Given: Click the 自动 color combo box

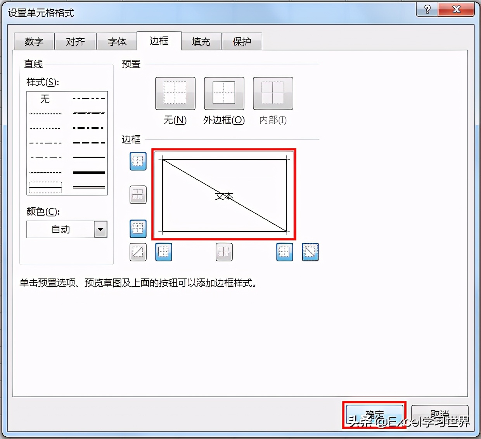Looking at the screenshot, I should pos(67,229).
